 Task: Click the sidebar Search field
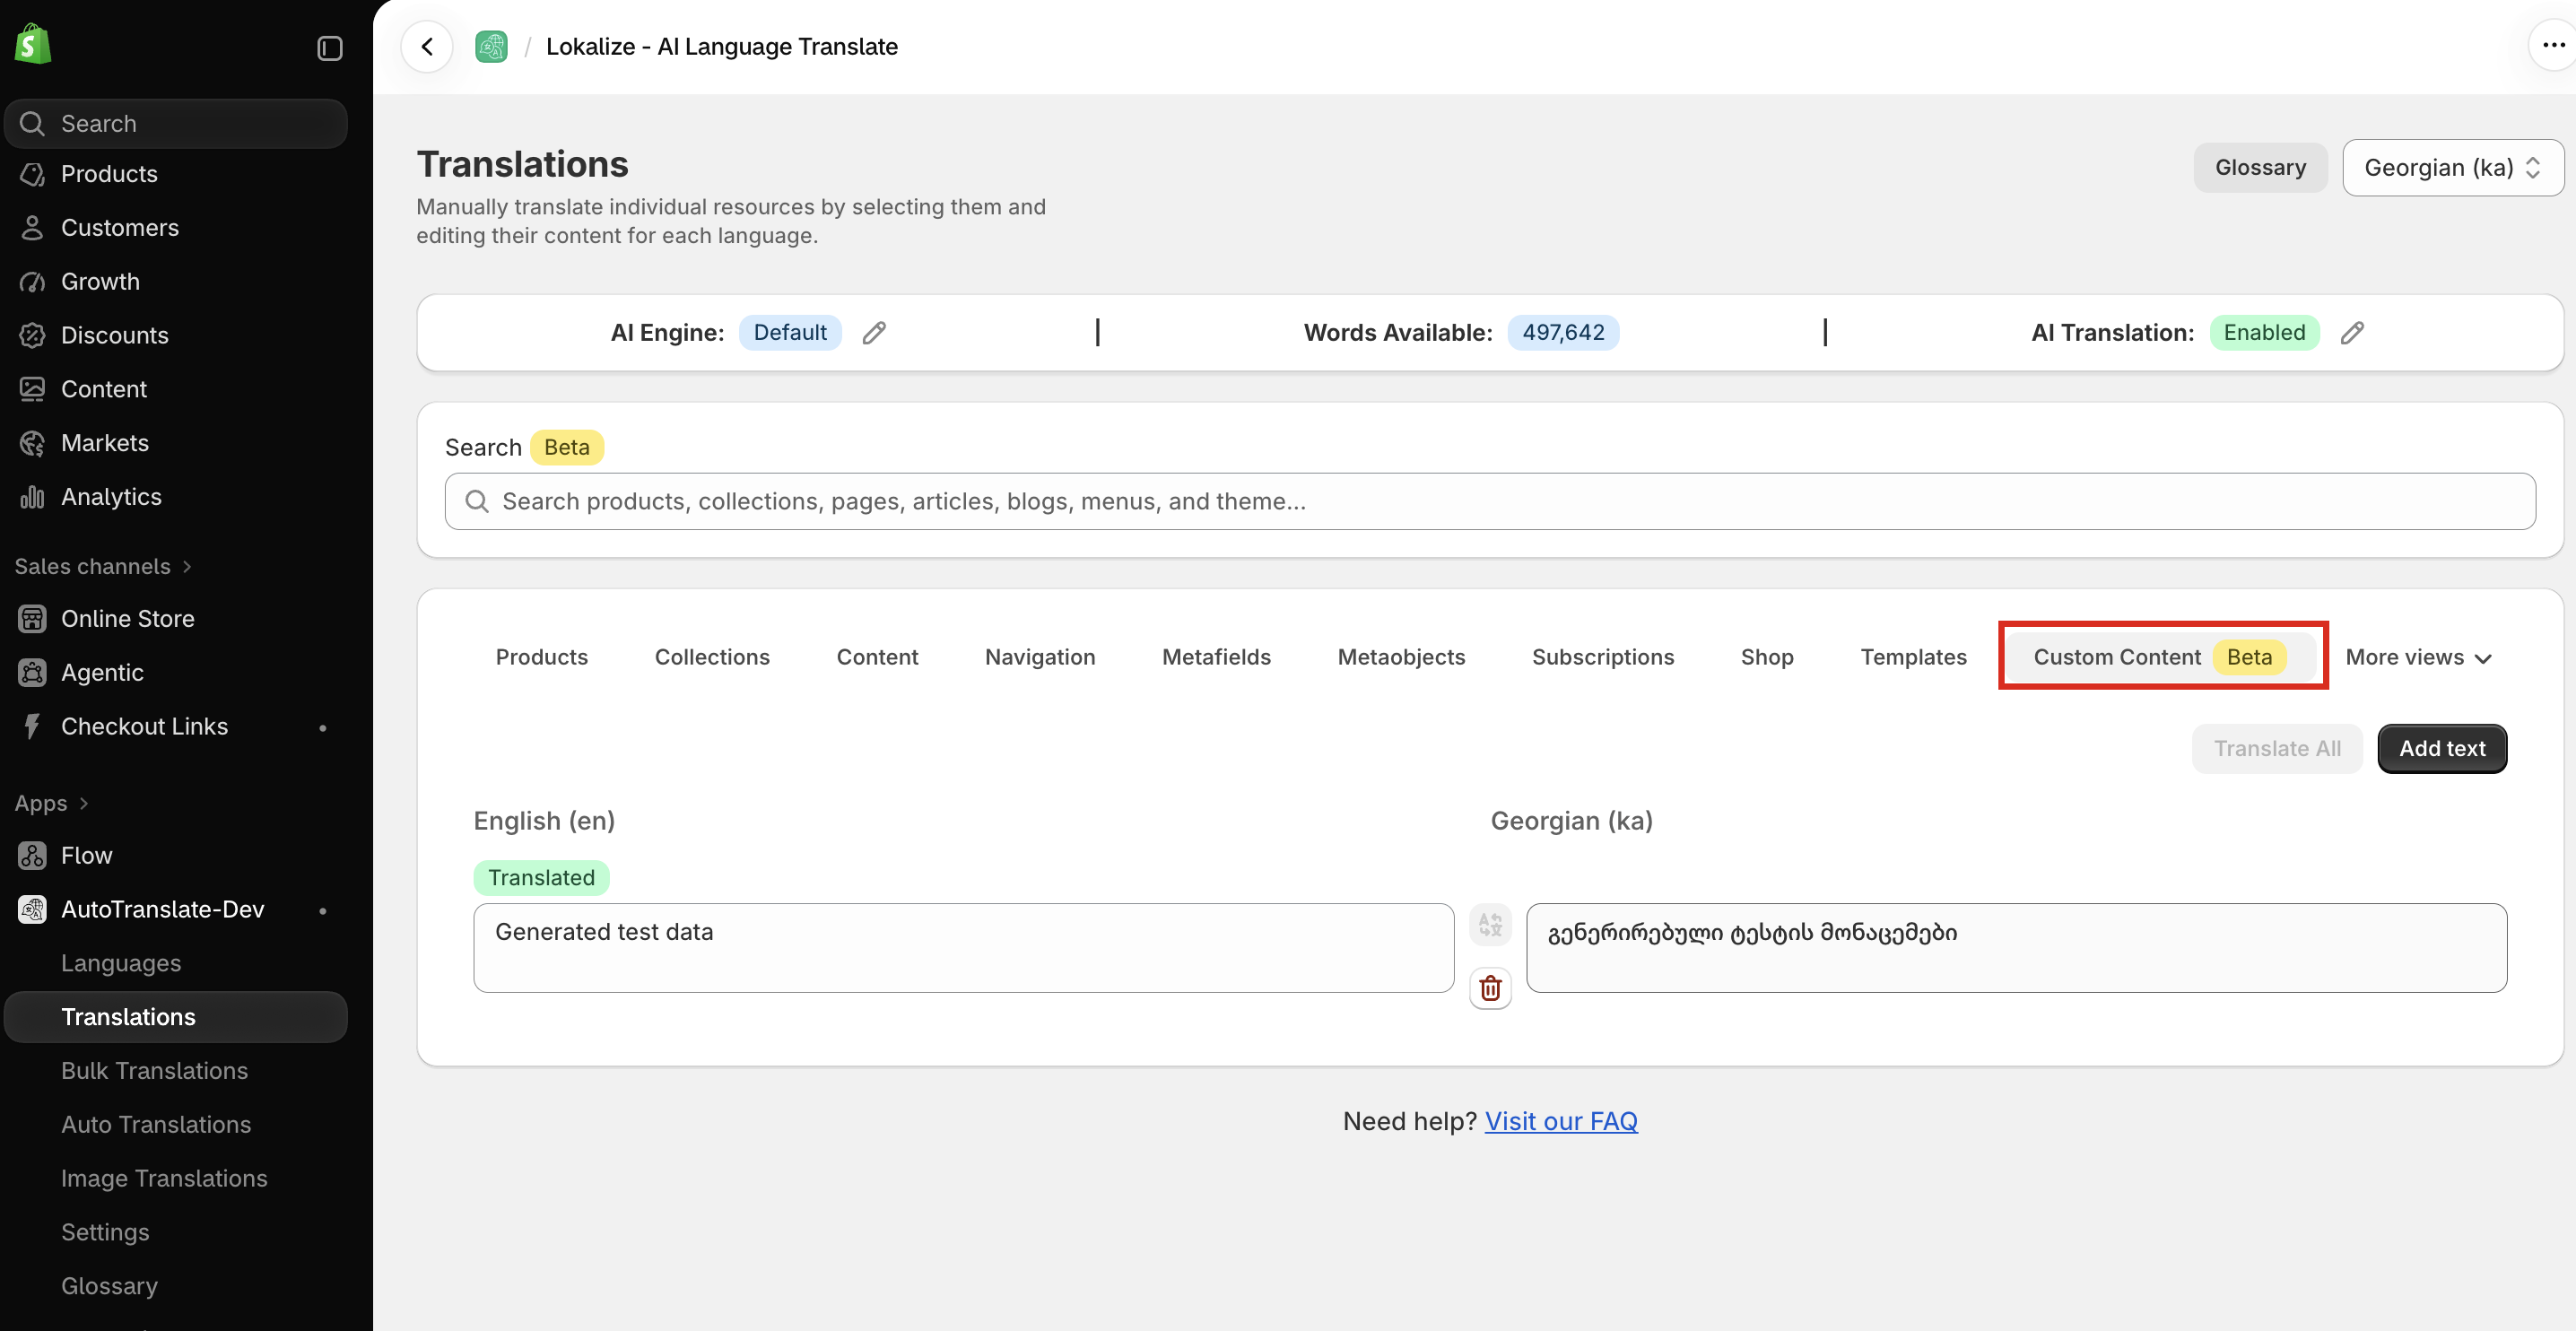(176, 124)
